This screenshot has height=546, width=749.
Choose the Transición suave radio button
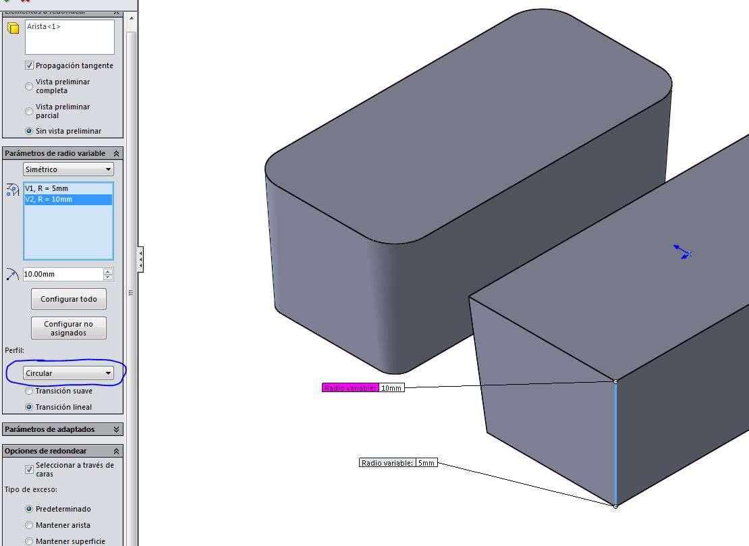click(x=29, y=391)
